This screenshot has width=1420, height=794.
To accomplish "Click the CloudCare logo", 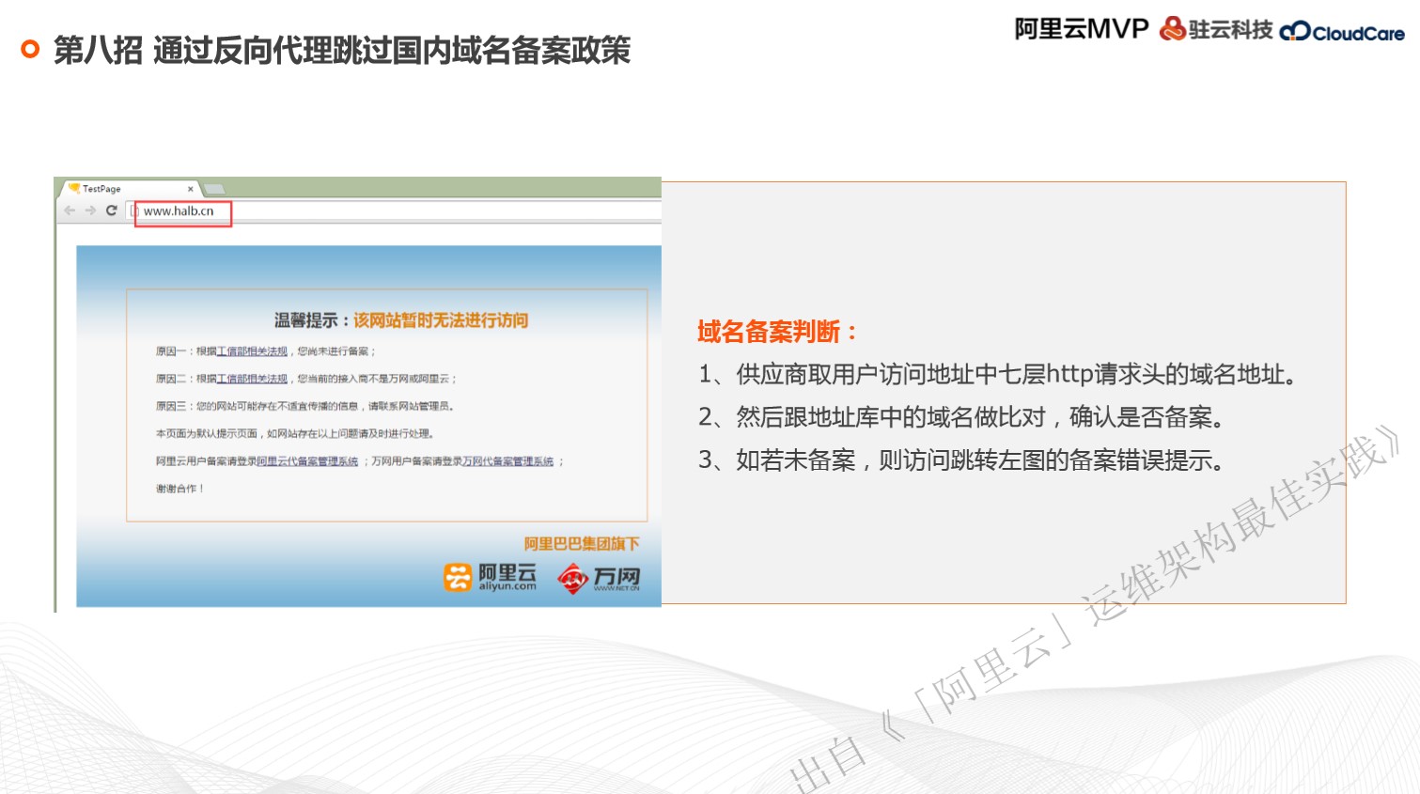I will pos(1343,32).
